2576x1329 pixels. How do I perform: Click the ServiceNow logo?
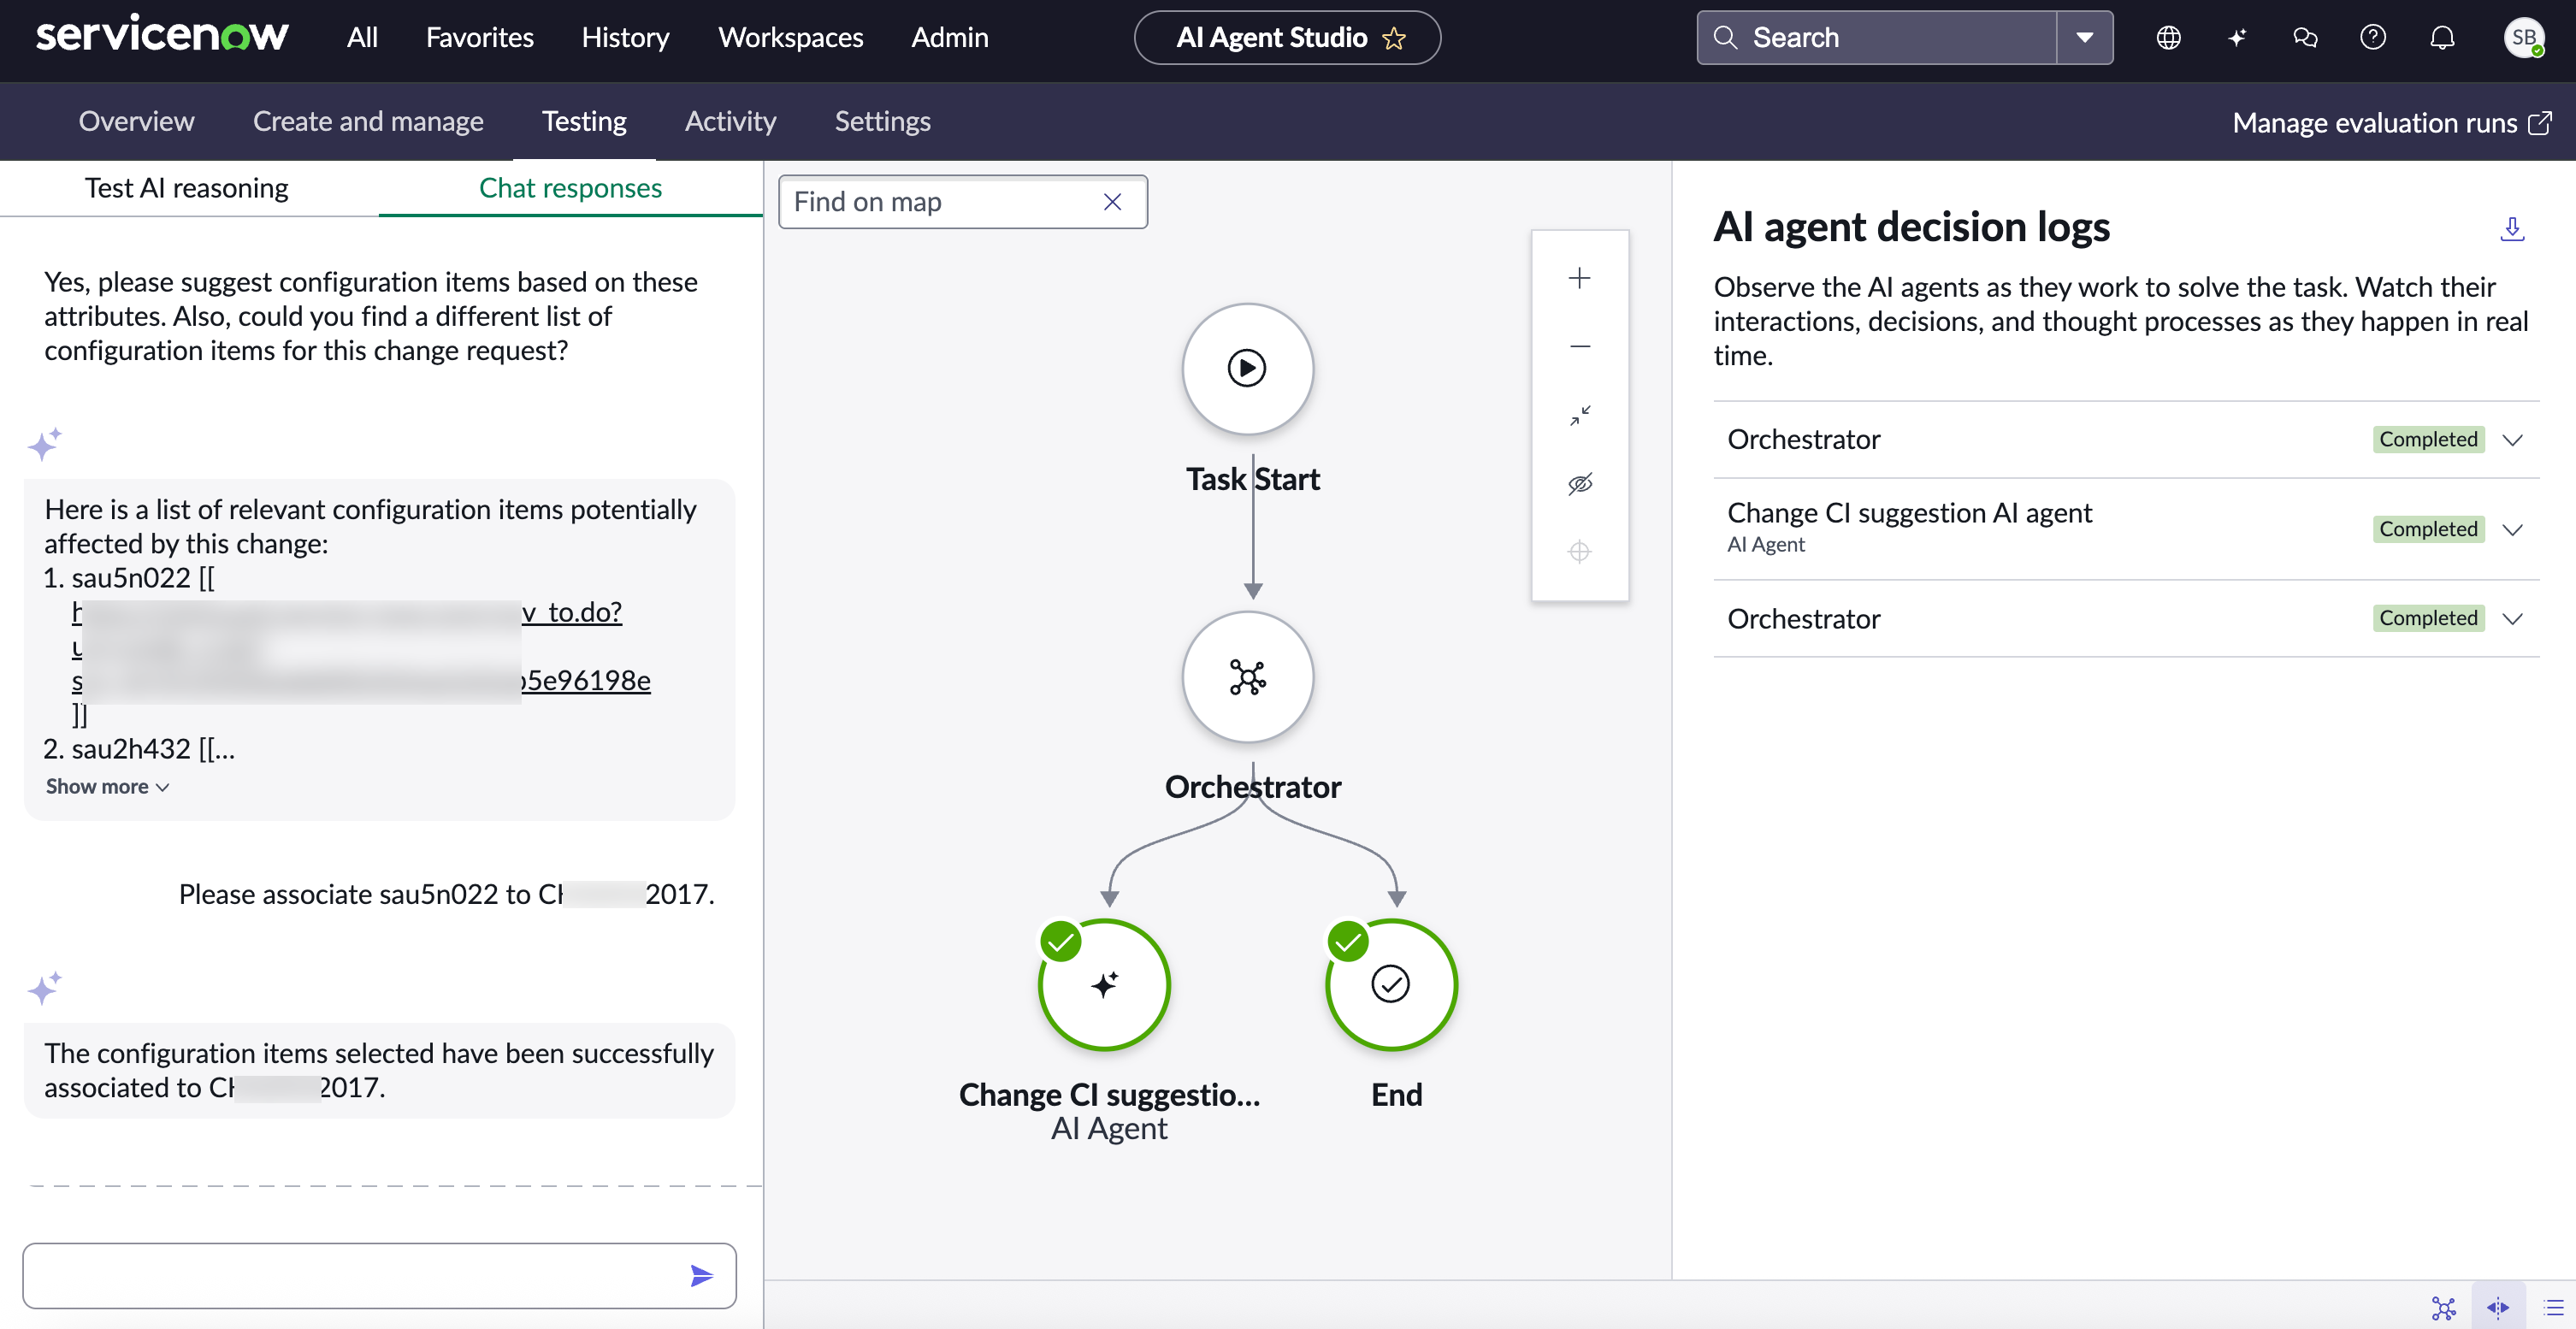point(162,36)
